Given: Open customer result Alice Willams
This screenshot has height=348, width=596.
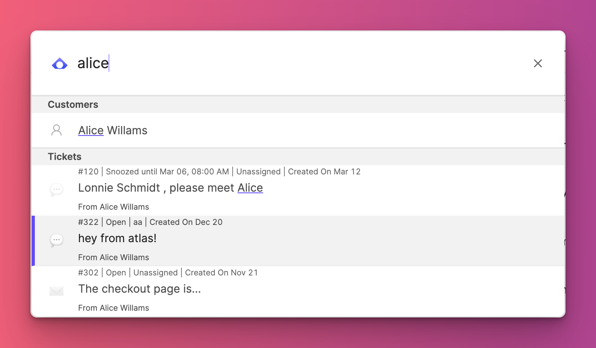Looking at the screenshot, I should coord(298,130).
